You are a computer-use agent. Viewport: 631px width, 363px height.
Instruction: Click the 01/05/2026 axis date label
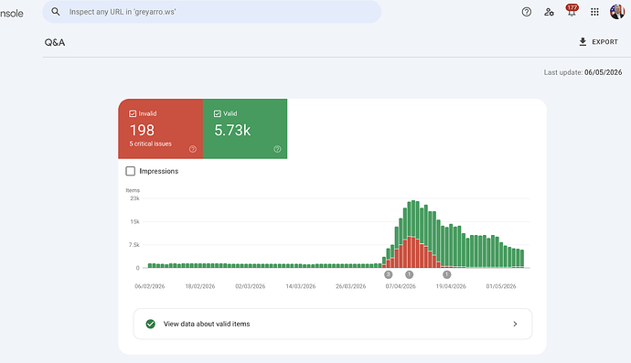coord(501,286)
